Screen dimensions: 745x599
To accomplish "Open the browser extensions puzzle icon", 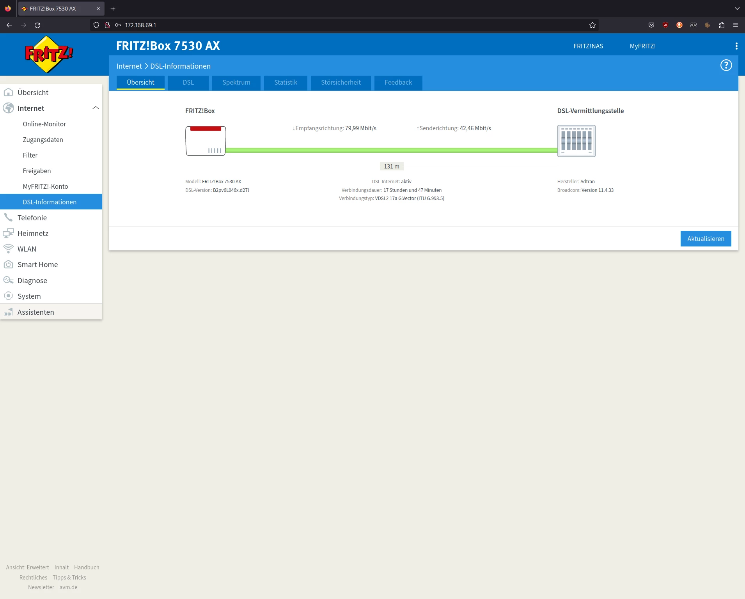I will [722, 25].
